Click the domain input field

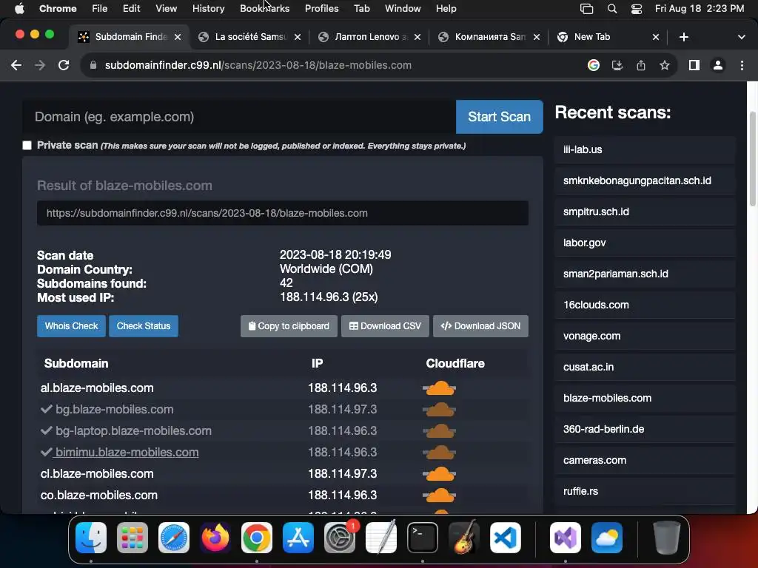tap(239, 117)
